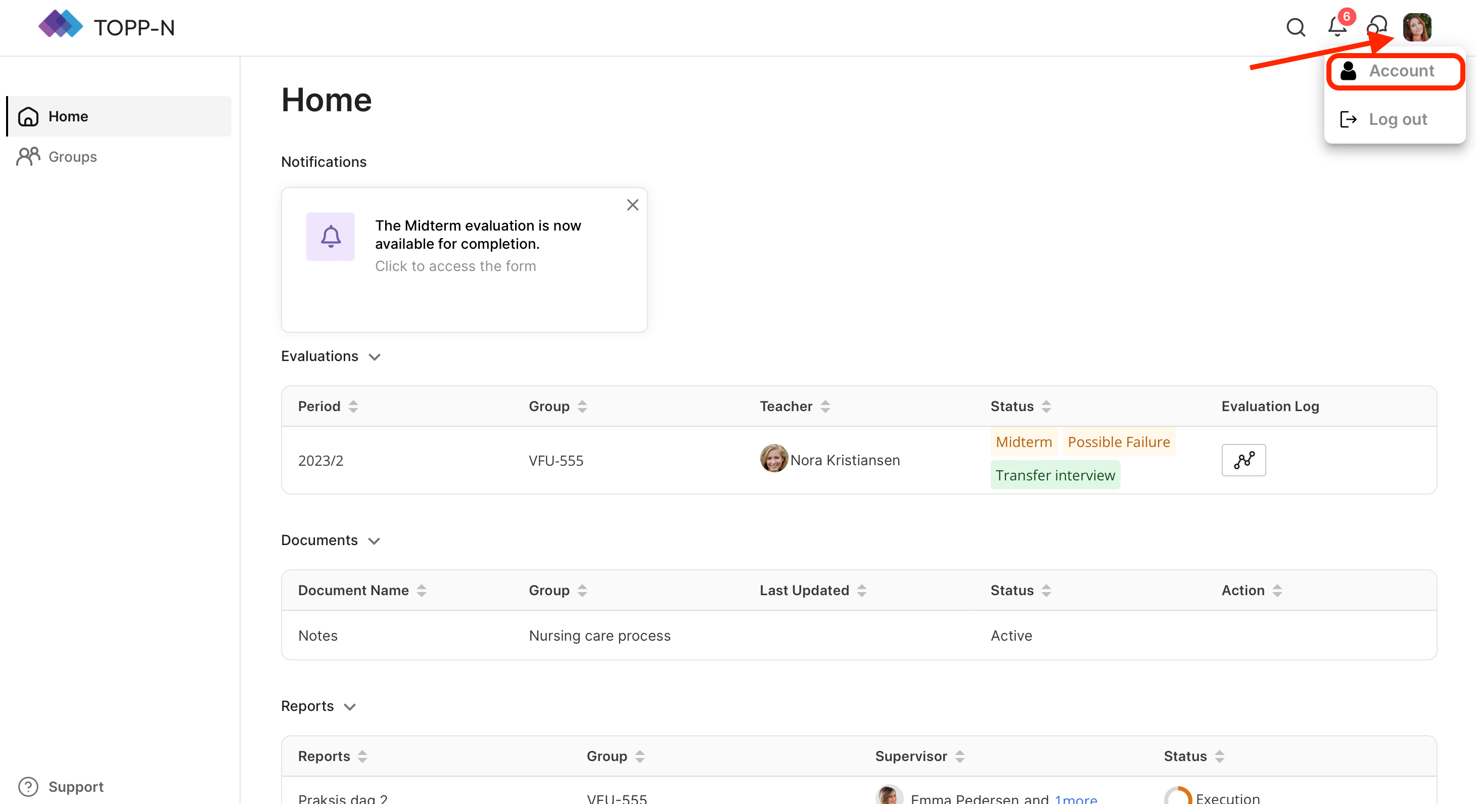1476x804 pixels.
Task: Open the notifications bell with badge
Action: pyautogui.click(x=1337, y=26)
